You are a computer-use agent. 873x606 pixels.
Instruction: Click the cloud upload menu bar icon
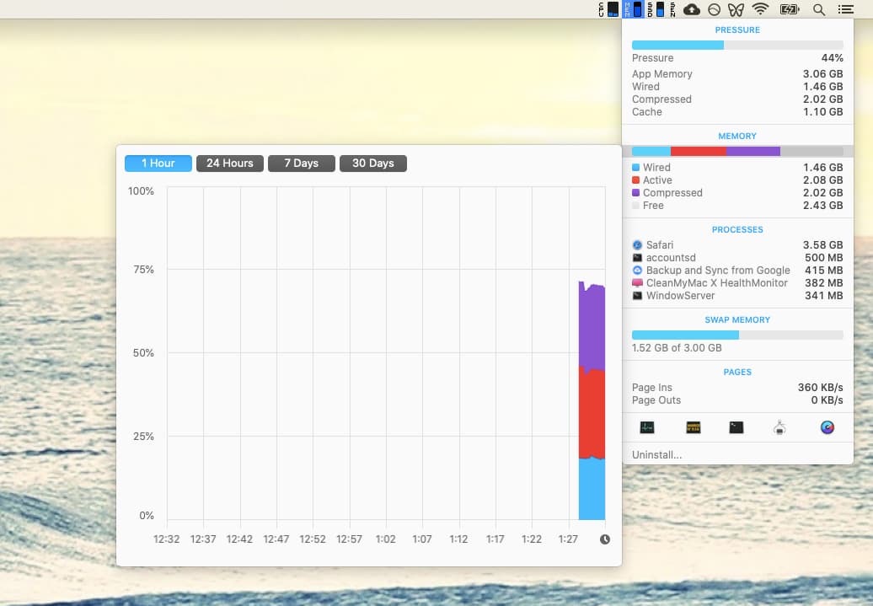692,9
